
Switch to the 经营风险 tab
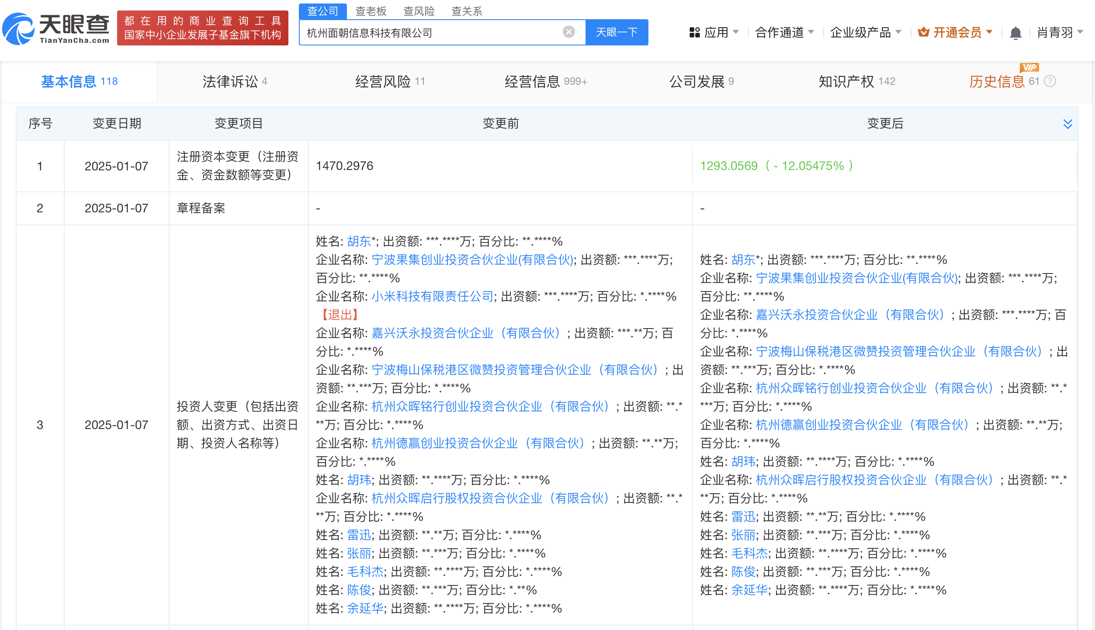point(390,82)
